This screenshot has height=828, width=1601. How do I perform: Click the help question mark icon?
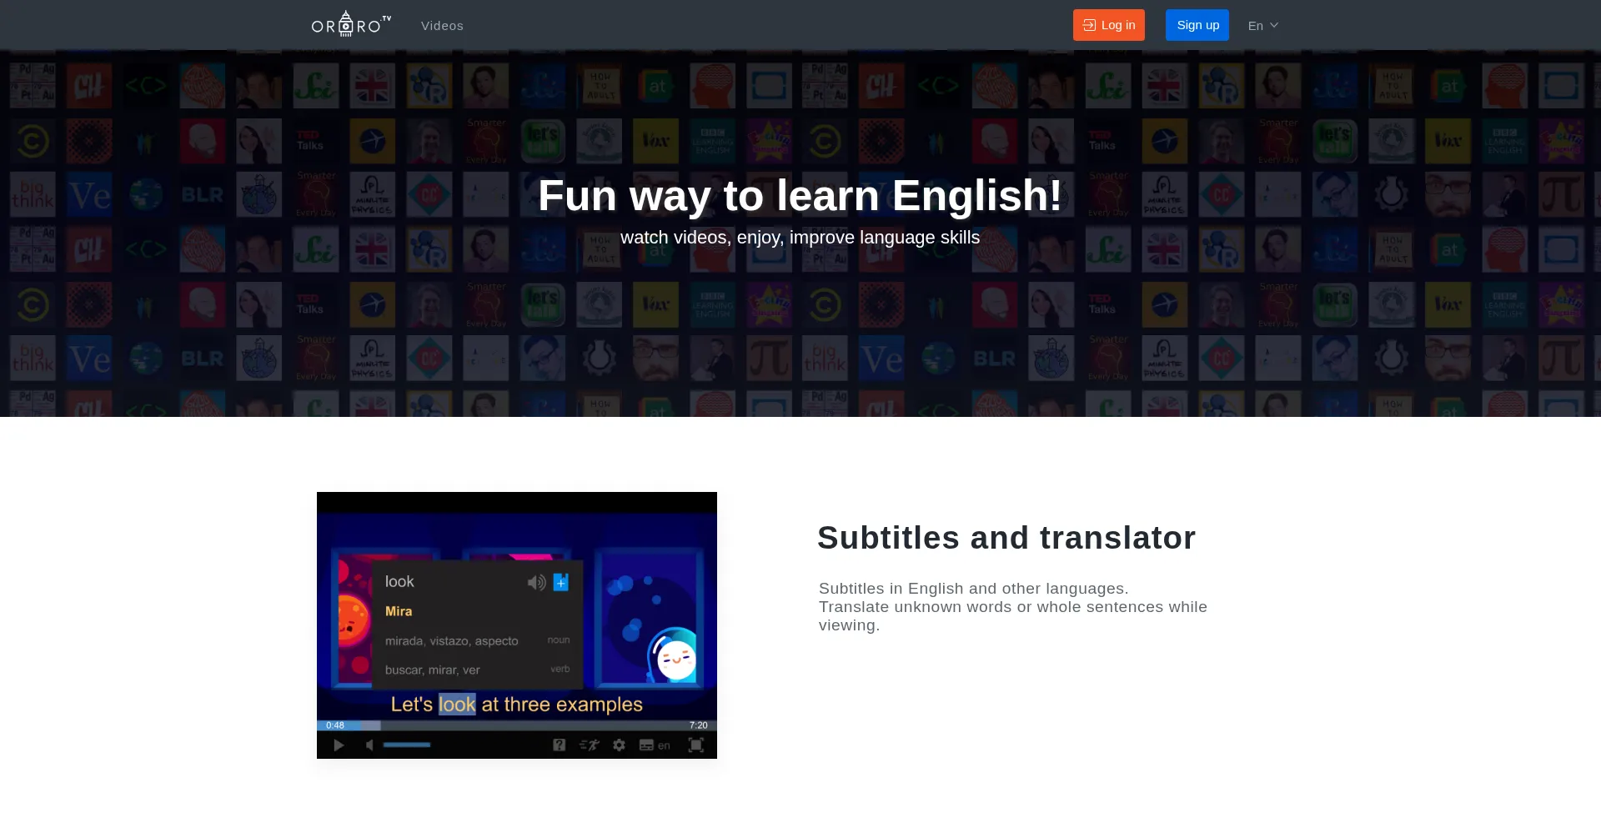pos(559,745)
